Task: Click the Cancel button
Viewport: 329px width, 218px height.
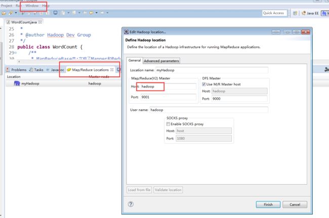Action: 295,204
